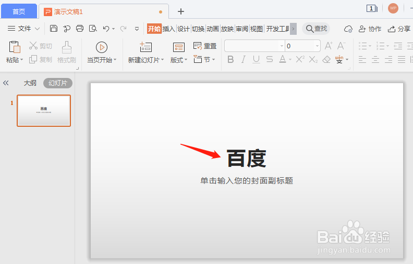
Task: Open the 放映 (Slideshow) tab
Action: [227, 29]
